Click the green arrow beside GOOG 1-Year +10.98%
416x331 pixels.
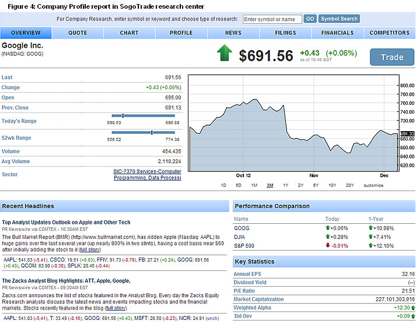click(370, 228)
